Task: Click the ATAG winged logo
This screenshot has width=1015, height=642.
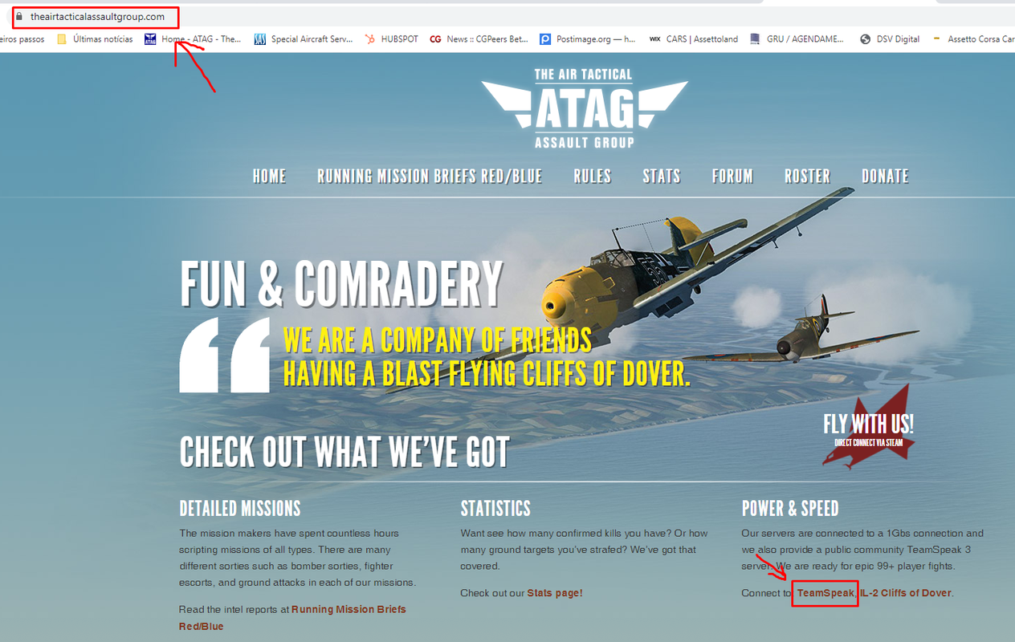Action: click(x=584, y=108)
